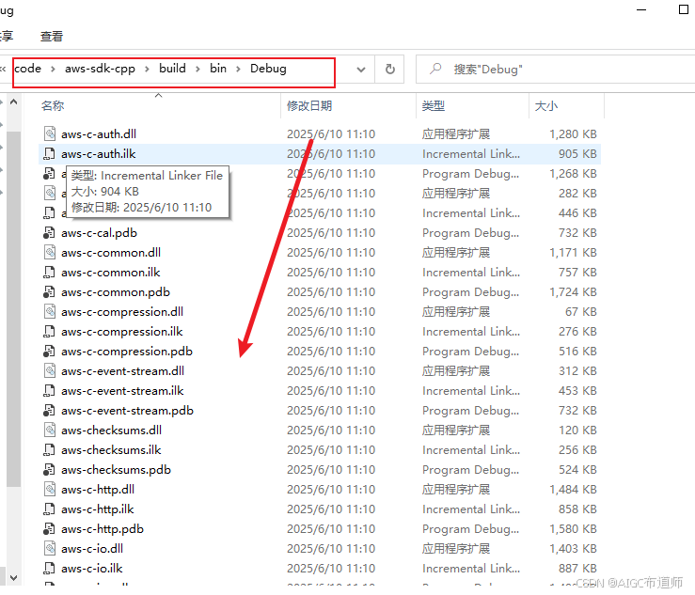The height and width of the screenshot is (595, 695).
Task: Click the aws-c-compression.dll file icon
Action: (x=50, y=311)
